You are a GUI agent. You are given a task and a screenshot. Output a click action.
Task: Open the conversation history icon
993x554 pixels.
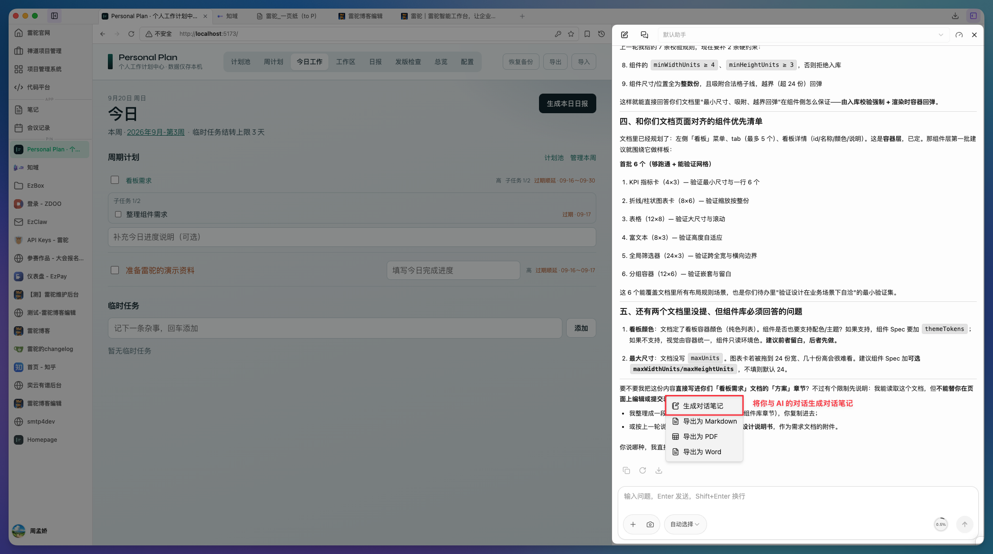pyautogui.click(x=644, y=35)
